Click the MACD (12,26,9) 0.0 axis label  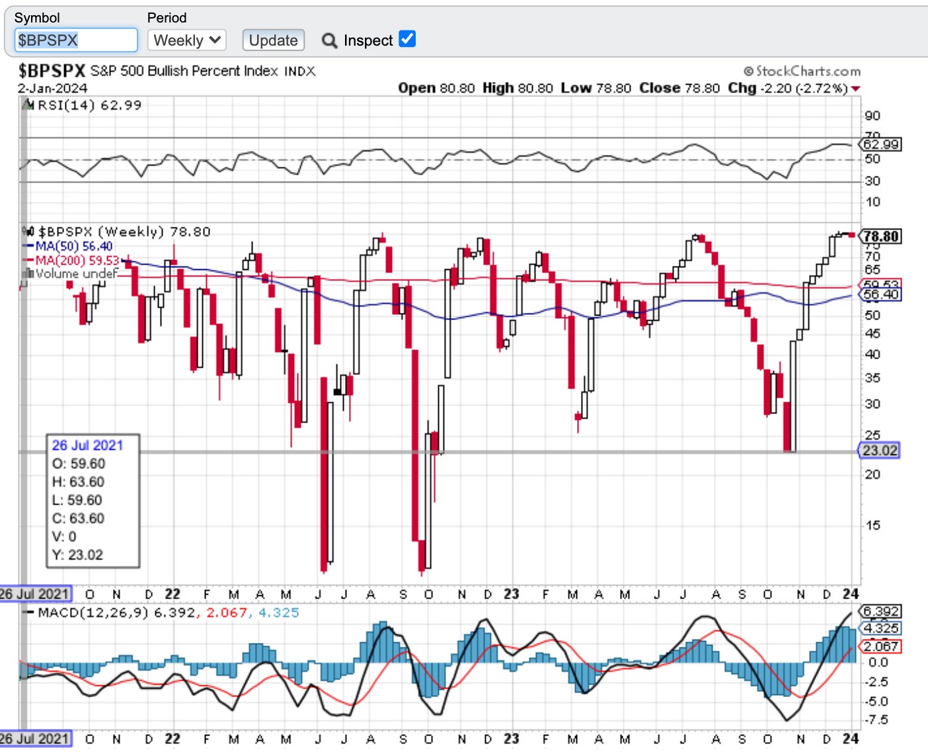878,662
